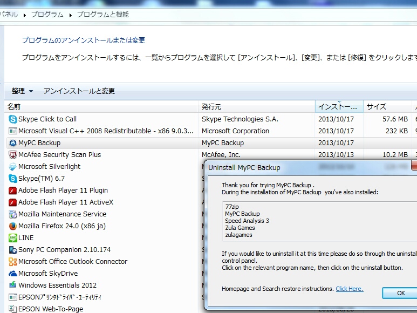Image resolution: width=417 pixels, height=313 pixels.
Task: Sort by 発行元 column header
Action: (257, 107)
